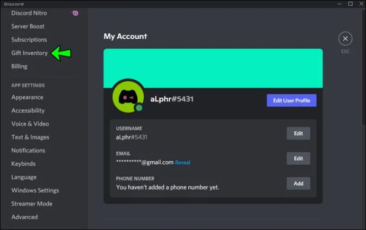Screen dimensions: 366x230
Task: Edit the username aLphr#5431
Action: (x=298, y=133)
